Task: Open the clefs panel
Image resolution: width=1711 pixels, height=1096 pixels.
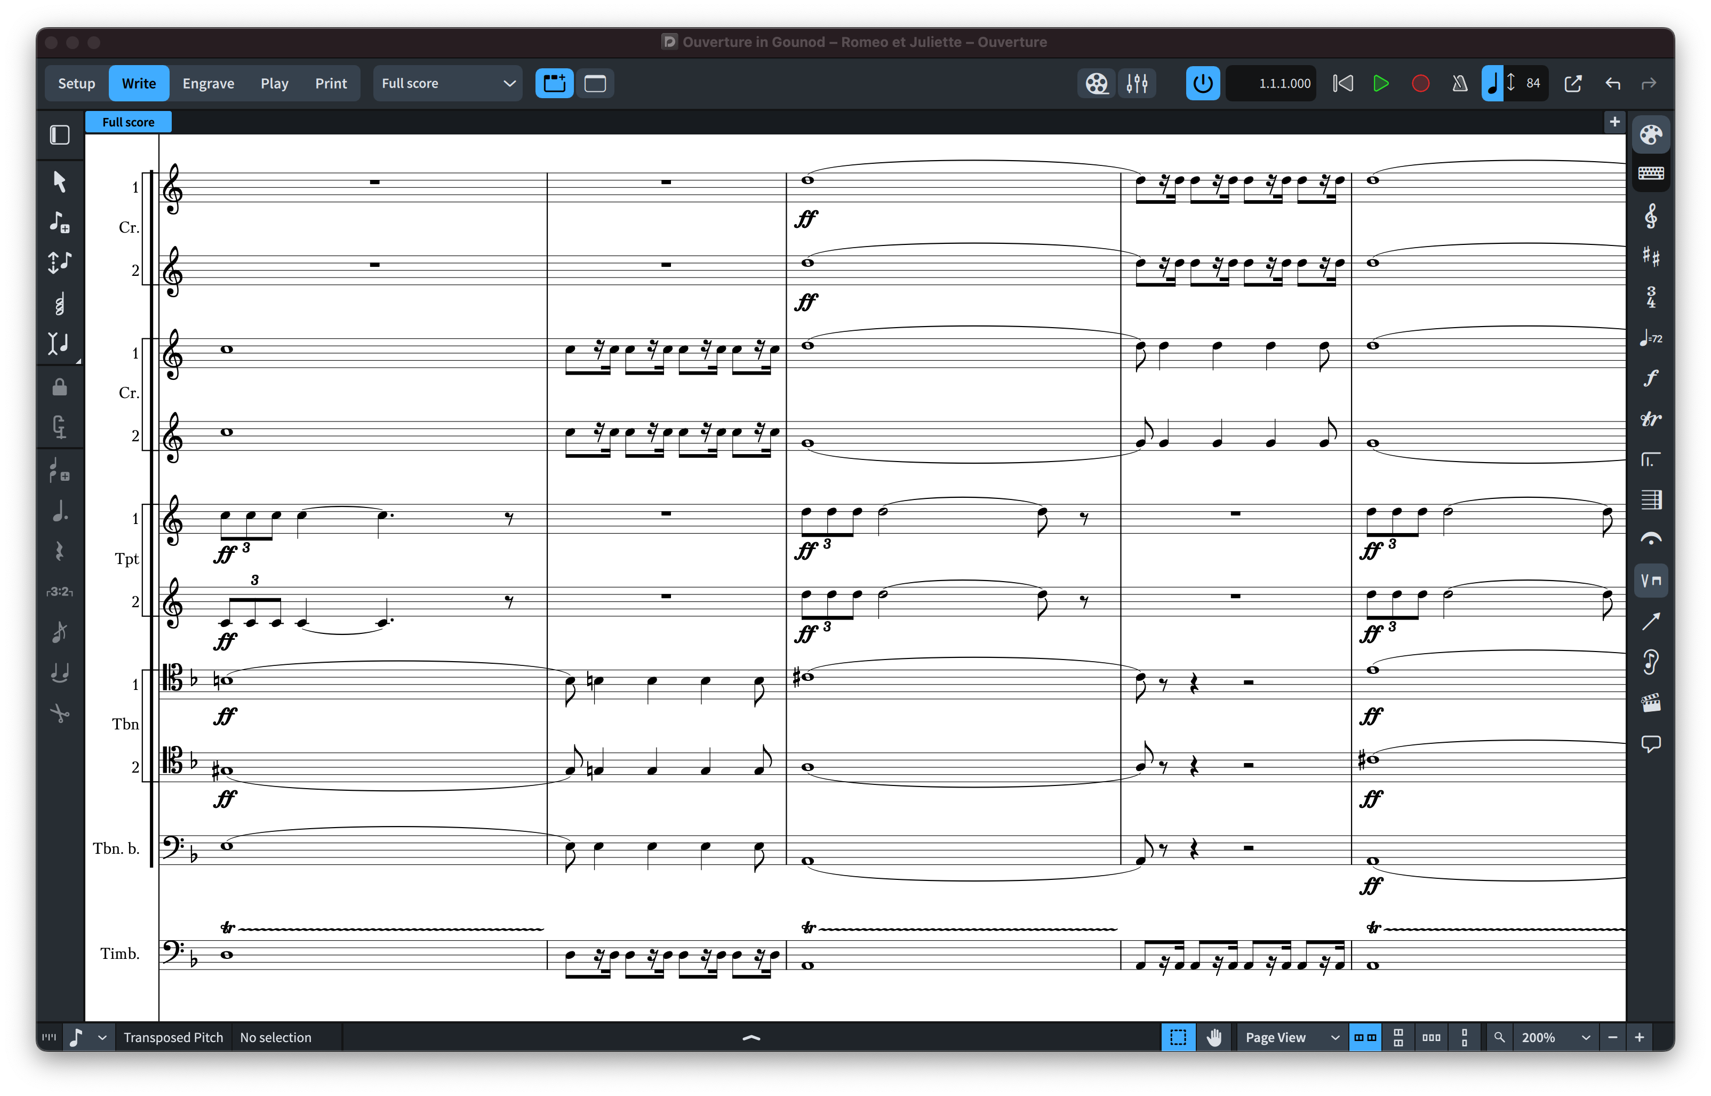Action: (1651, 216)
